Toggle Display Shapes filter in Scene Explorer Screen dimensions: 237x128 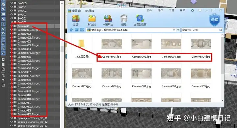pyautogui.click(x=3, y=4)
